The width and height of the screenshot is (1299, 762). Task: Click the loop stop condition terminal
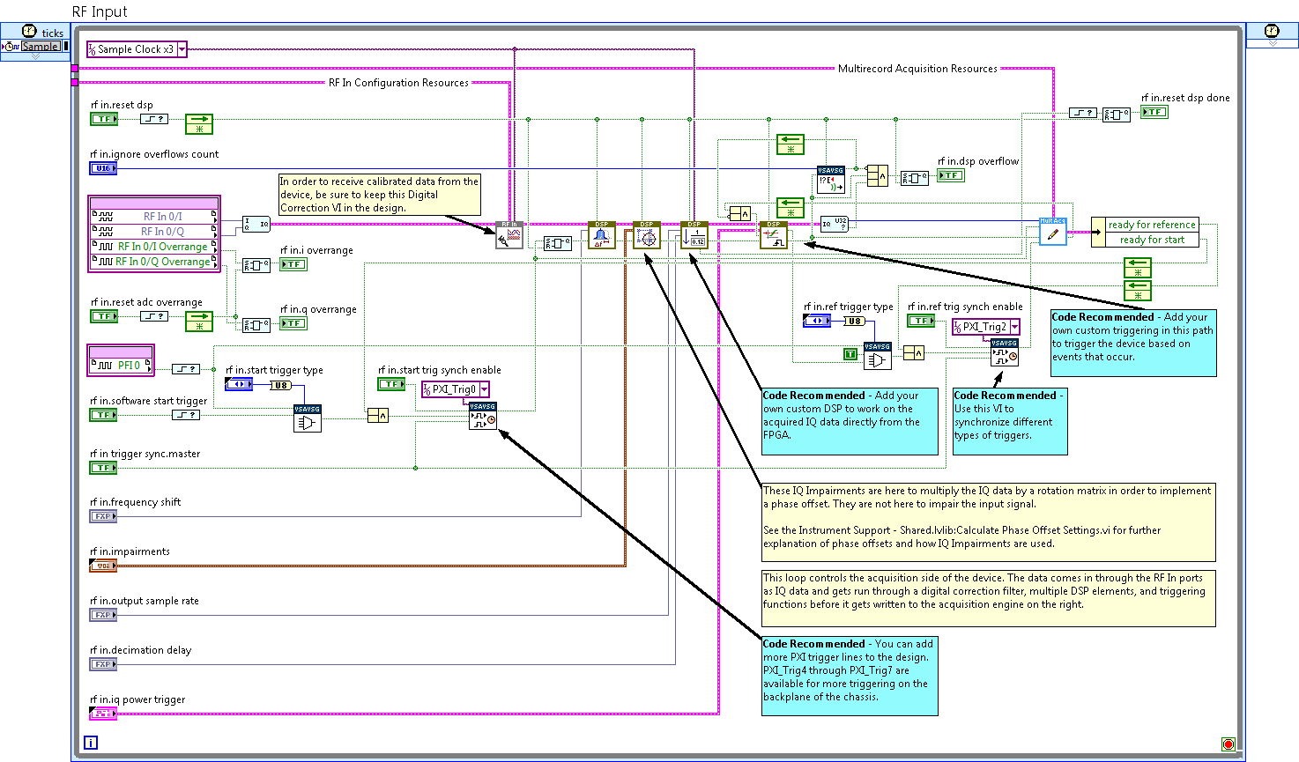1228,744
